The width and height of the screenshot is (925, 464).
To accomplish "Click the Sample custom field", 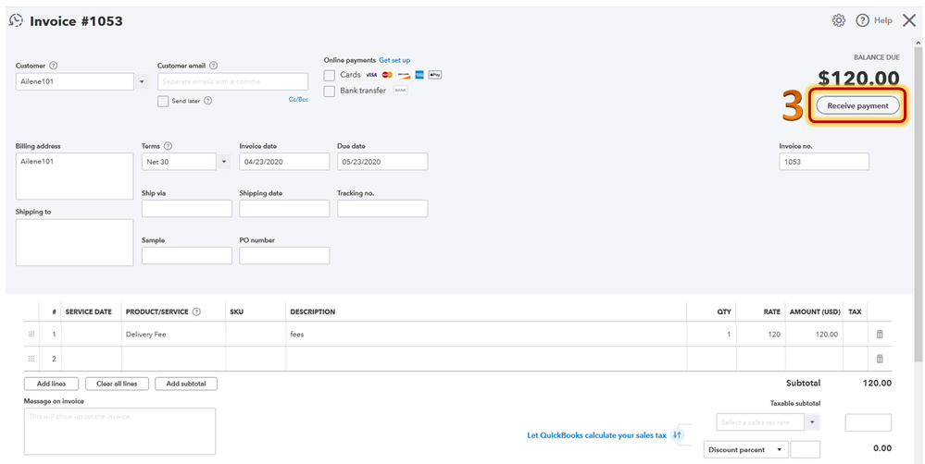I will pyautogui.click(x=187, y=255).
